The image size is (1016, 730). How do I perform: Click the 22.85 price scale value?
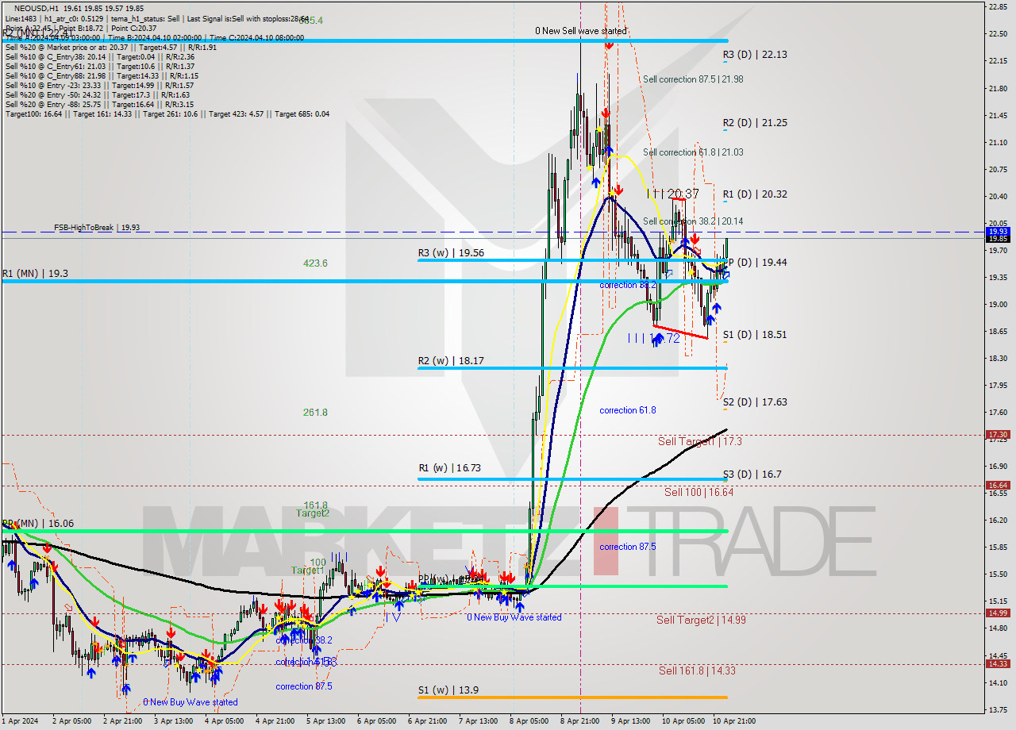click(x=997, y=6)
